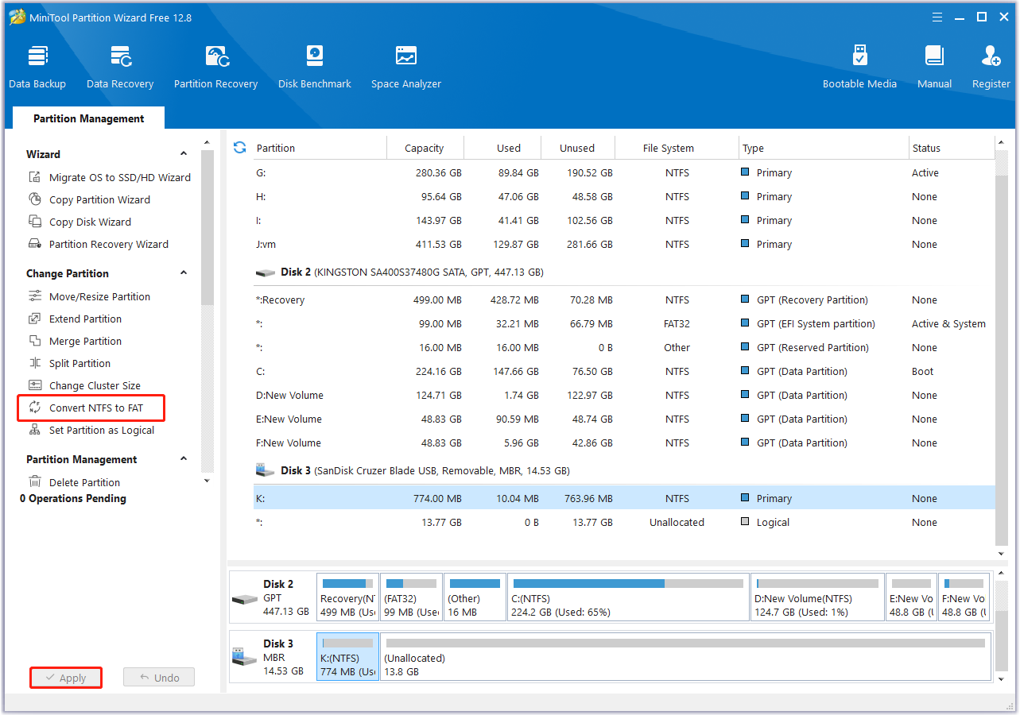Start the Disk Benchmark tool

point(315,68)
